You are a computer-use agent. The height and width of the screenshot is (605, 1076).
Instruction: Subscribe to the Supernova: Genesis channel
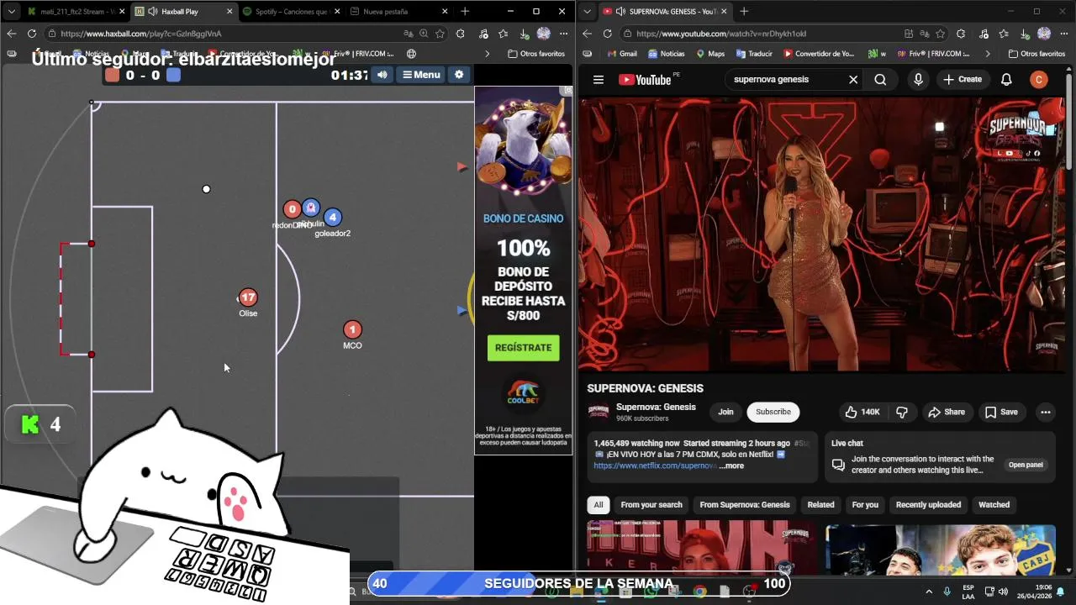[x=773, y=412]
